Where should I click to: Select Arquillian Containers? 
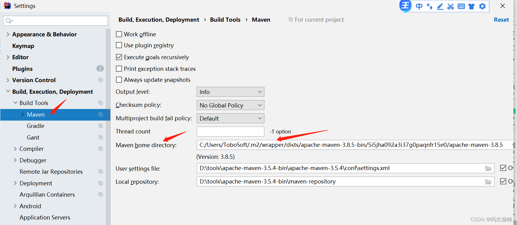click(x=47, y=194)
